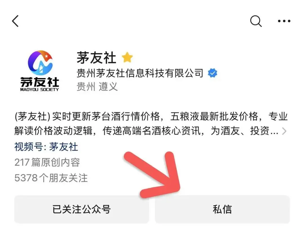Open search with the magnifier icon
The image size is (304, 240).
[256, 21]
